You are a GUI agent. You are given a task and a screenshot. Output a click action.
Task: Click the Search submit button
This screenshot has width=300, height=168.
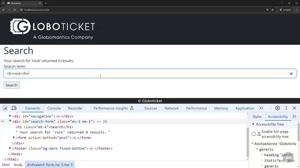point(11,85)
